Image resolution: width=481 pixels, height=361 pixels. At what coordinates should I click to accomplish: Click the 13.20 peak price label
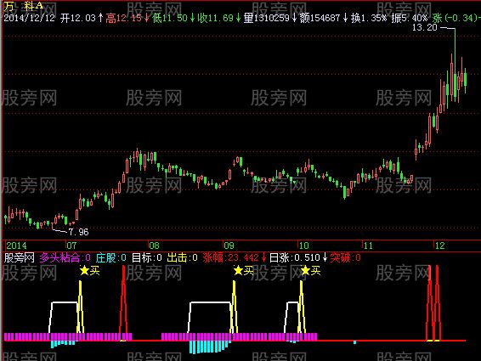(x=425, y=27)
